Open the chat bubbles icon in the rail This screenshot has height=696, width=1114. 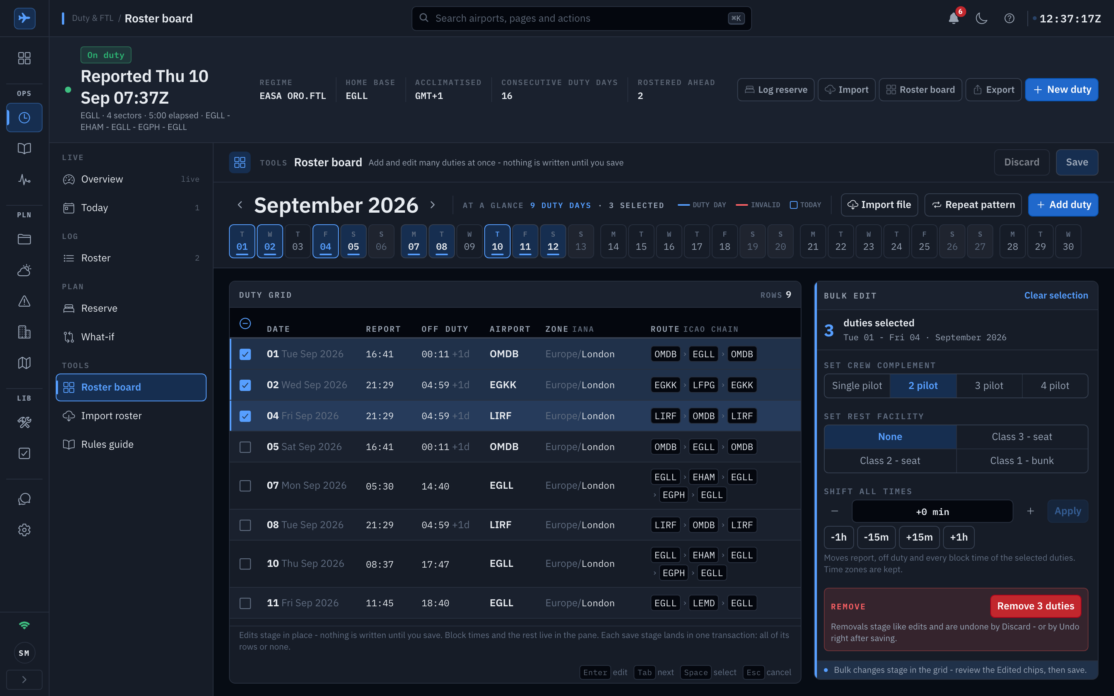24,499
